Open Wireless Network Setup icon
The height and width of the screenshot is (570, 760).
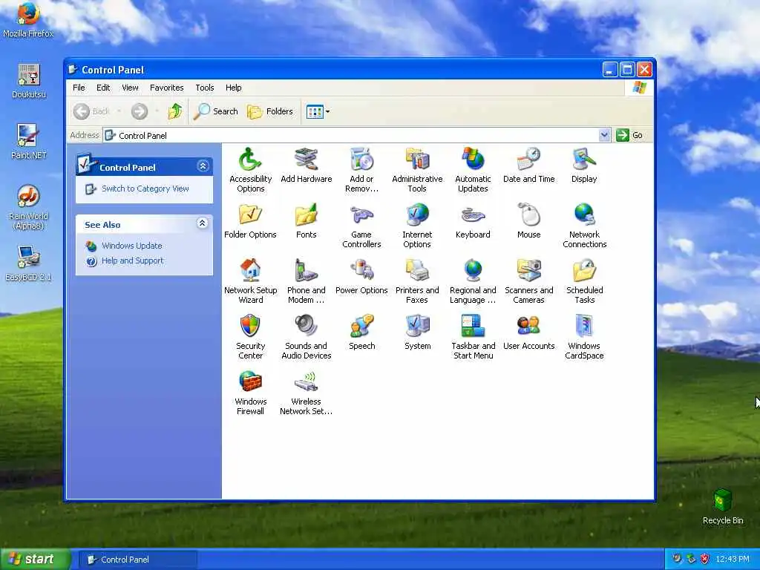tap(307, 393)
